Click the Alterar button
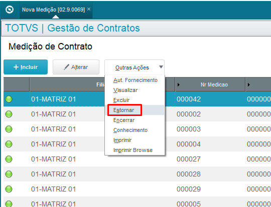The width and height of the screenshot is (271, 207). coord(76,67)
